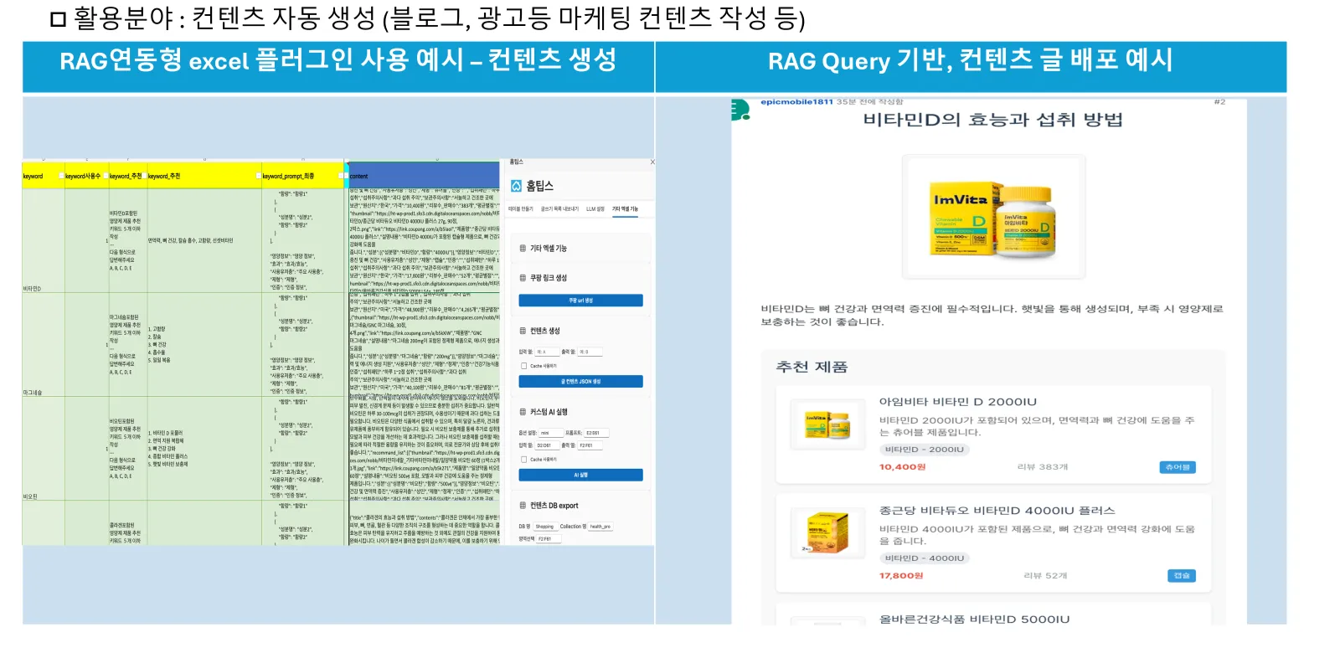Click the 홈팁스 logo icon

coord(516,186)
